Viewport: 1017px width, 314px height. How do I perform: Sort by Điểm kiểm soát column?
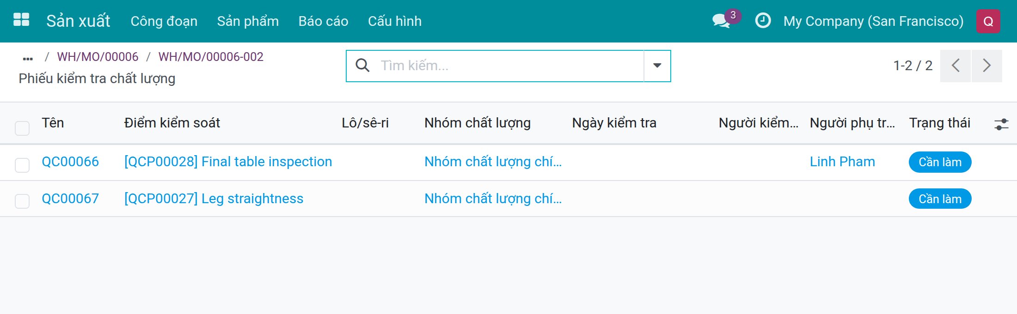(172, 123)
